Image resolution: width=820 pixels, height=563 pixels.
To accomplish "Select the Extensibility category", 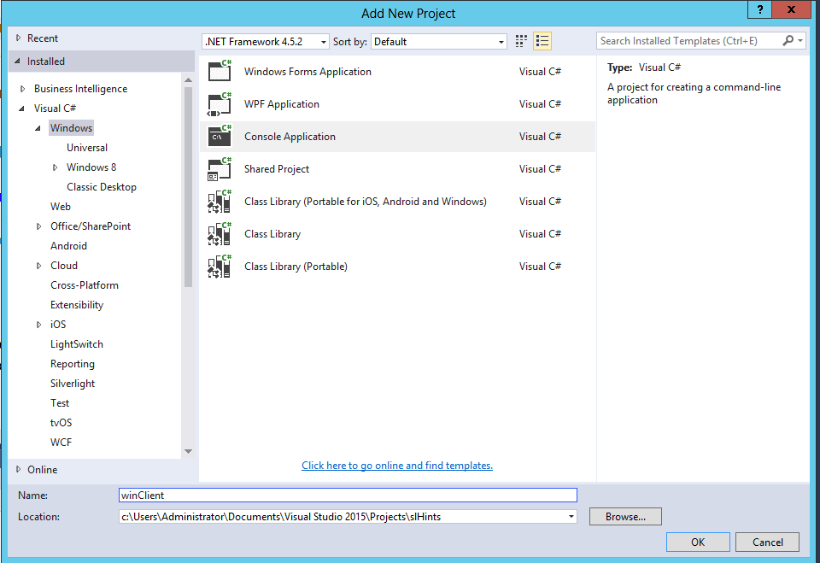I will pos(77,304).
